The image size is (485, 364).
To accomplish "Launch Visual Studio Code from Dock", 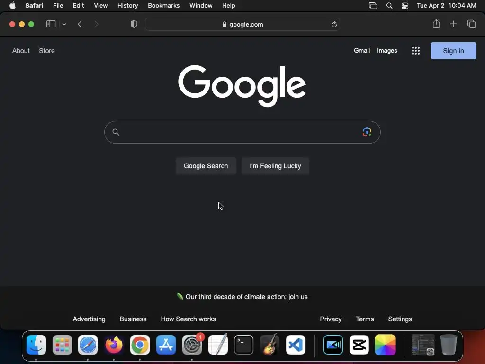I will pos(296,345).
